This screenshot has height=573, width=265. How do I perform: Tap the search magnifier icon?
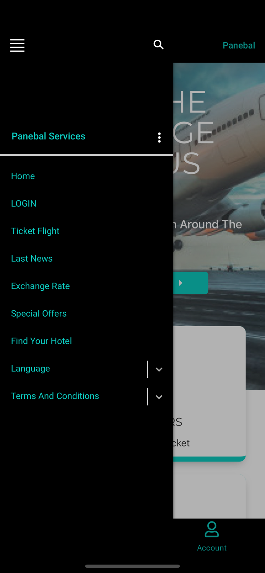[x=158, y=45]
